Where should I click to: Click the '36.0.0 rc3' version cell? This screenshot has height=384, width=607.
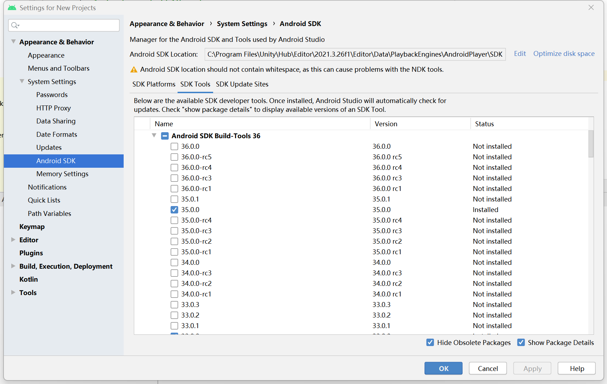tap(387, 178)
